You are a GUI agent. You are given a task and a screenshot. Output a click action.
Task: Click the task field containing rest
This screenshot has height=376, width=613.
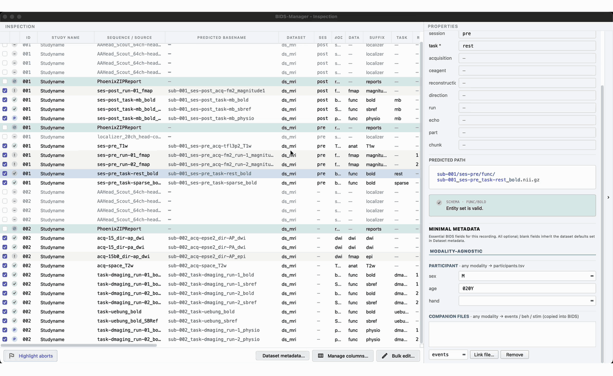pyautogui.click(x=527, y=46)
